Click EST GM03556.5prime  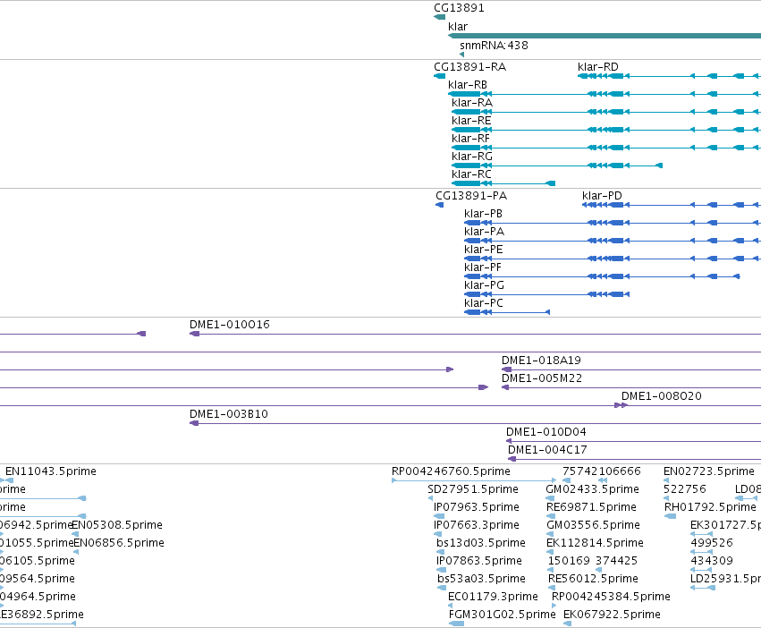point(593,525)
